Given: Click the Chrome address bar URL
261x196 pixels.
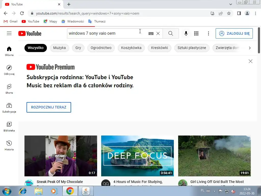Looking at the screenshot, I should coord(88,13).
